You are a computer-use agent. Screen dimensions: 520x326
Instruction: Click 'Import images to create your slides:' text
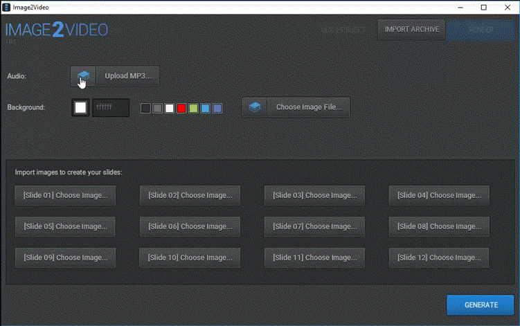(69, 172)
